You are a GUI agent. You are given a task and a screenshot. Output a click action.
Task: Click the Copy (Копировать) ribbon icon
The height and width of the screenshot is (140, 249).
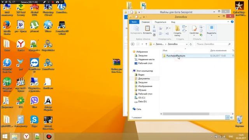pos(136,30)
